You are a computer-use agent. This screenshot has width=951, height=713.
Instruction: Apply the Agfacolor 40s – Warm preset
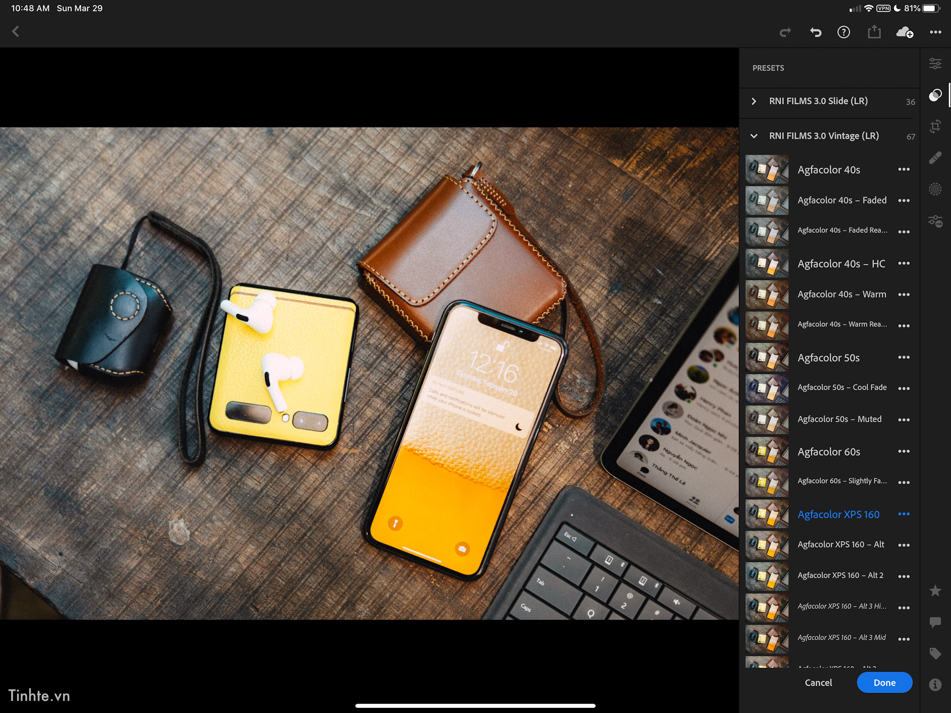point(841,294)
